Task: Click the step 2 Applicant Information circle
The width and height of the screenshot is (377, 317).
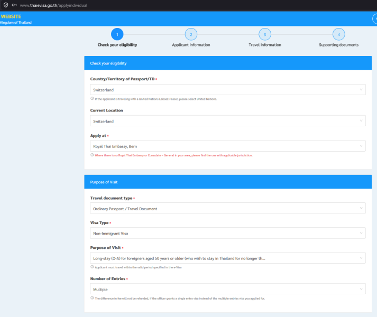Action: point(191,34)
